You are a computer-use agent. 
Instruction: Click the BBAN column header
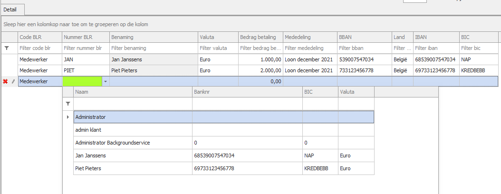365,37
